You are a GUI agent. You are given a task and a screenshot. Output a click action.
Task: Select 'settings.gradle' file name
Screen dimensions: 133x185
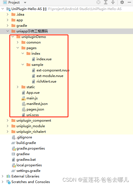pos(28,171)
